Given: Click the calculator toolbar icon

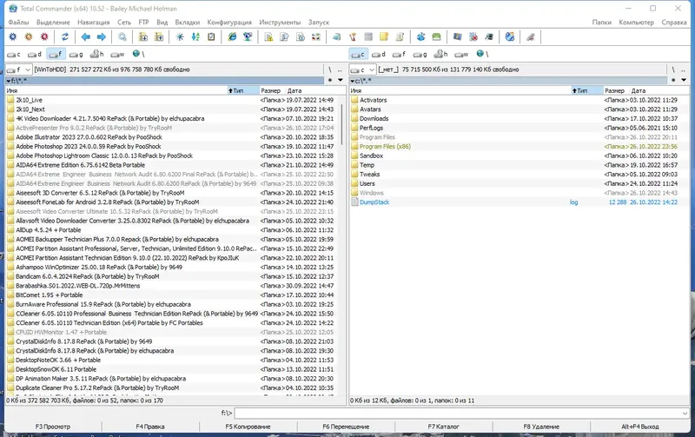Looking at the screenshot, I should point(367,36).
